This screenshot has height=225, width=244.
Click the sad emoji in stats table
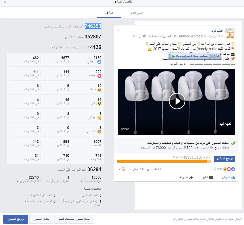coord(99,118)
